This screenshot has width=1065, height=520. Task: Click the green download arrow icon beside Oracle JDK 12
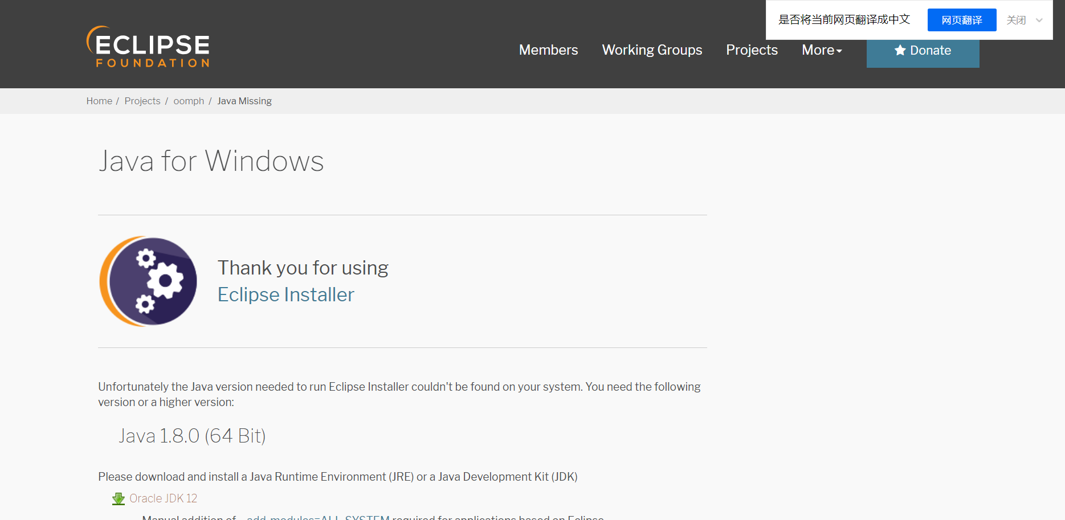pyautogui.click(x=119, y=499)
